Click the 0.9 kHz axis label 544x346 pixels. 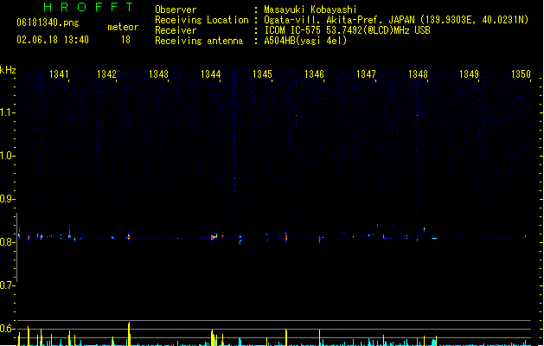tap(7, 199)
